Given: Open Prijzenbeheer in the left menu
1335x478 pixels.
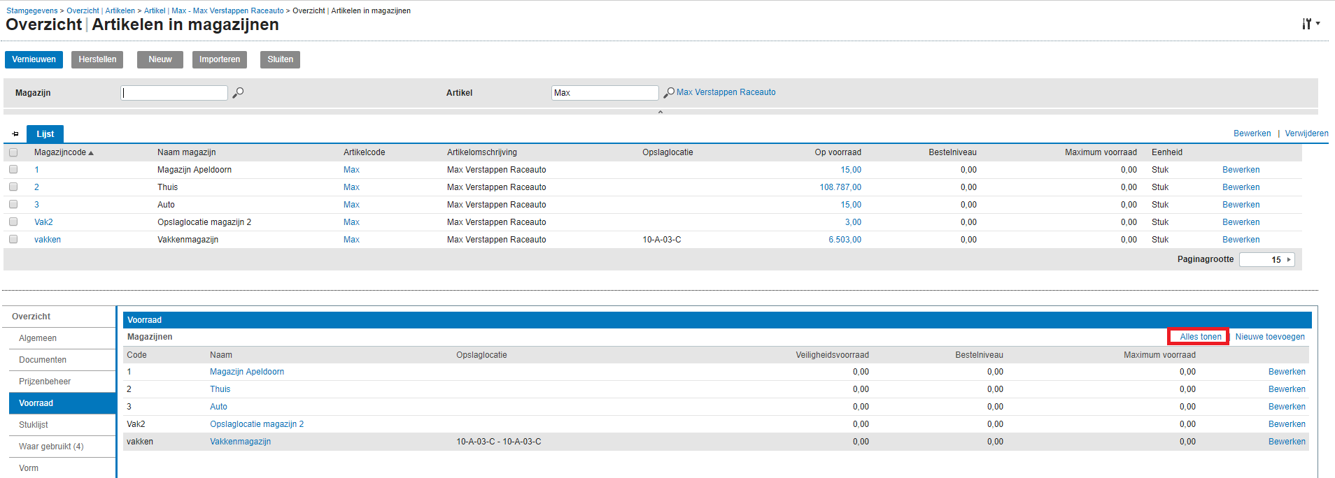Looking at the screenshot, I should click(x=45, y=382).
